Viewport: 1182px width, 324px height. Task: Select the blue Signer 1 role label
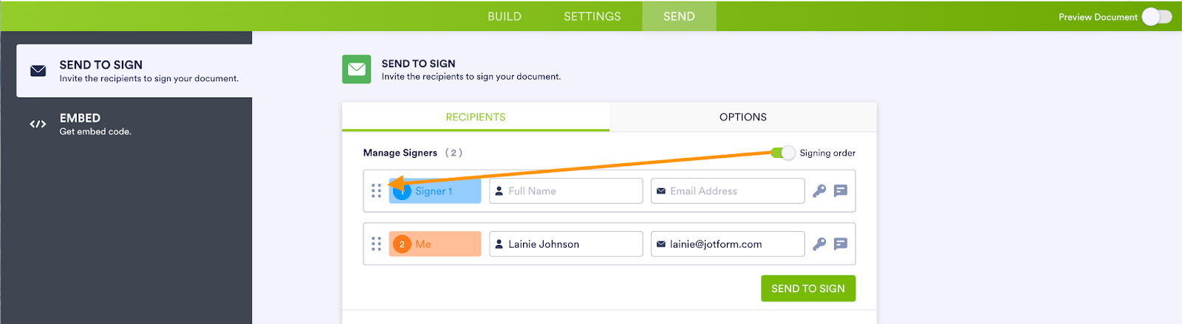point(435,191)
